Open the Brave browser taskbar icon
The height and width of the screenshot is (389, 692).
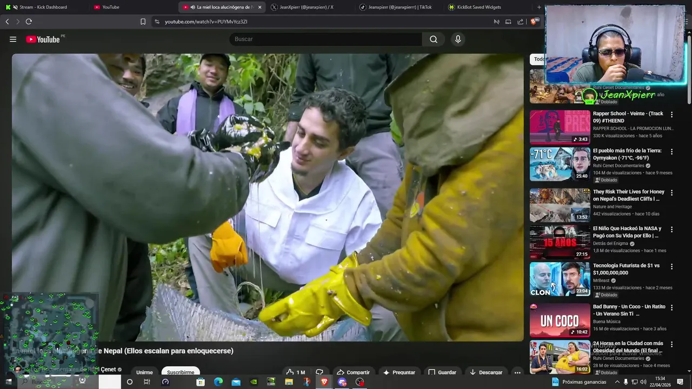click(x=324, y=382)
